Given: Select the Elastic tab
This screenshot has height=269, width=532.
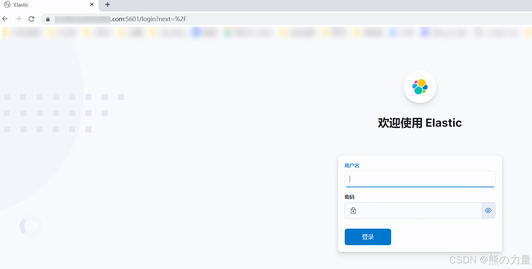Looking at the screenshot, I should tap(49, 5).
